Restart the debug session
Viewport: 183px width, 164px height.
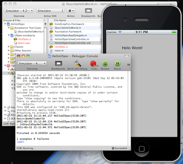(105, 64)
